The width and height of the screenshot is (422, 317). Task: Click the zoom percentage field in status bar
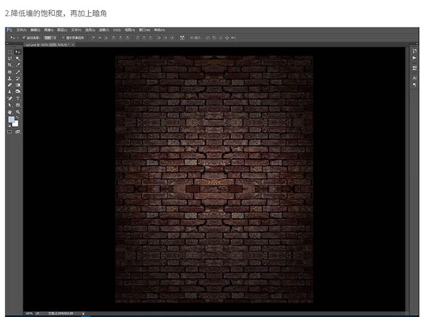(x=29, y=313)
